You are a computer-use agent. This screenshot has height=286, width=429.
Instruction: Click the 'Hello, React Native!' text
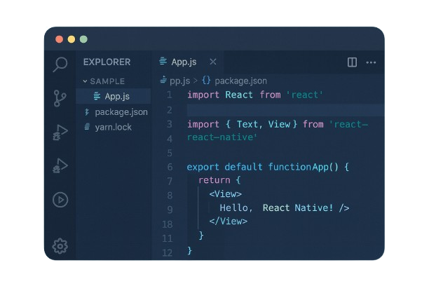tap(276, 208)
